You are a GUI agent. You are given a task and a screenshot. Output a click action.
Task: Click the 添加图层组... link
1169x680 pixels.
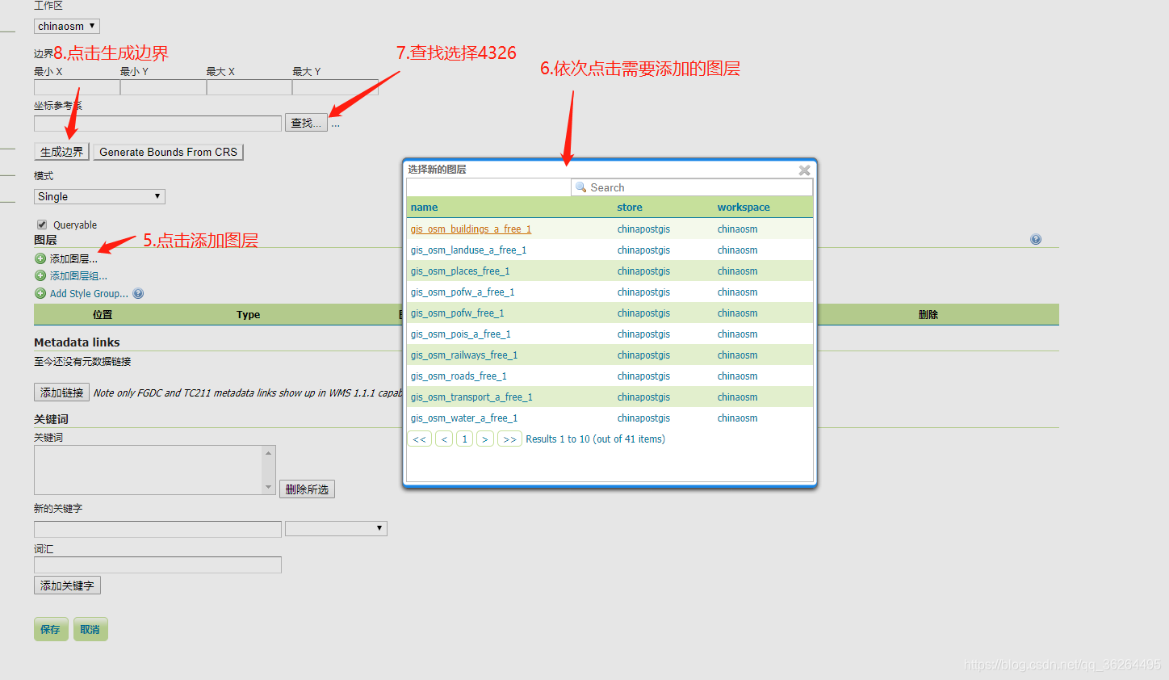78,275
